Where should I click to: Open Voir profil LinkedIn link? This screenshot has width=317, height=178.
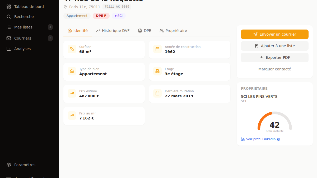click(260, 139)
